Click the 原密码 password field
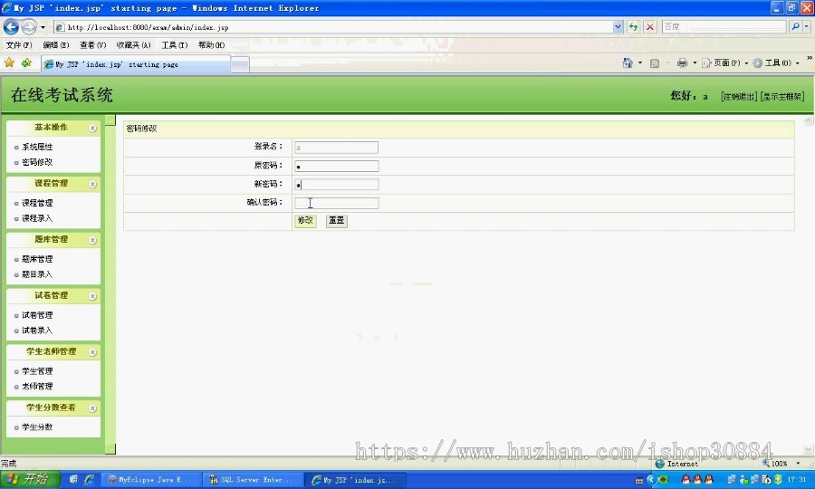This screenshot has width=815, height=489. point(336,167)
